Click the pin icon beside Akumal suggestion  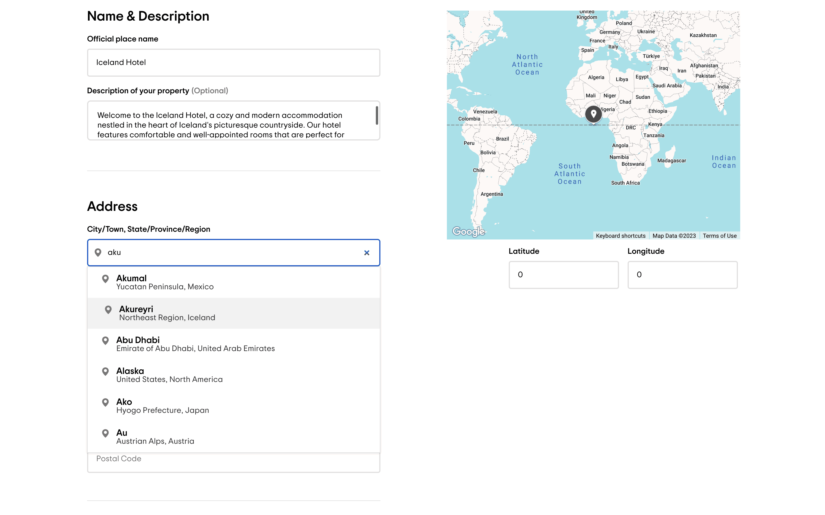tap(105, 279)
